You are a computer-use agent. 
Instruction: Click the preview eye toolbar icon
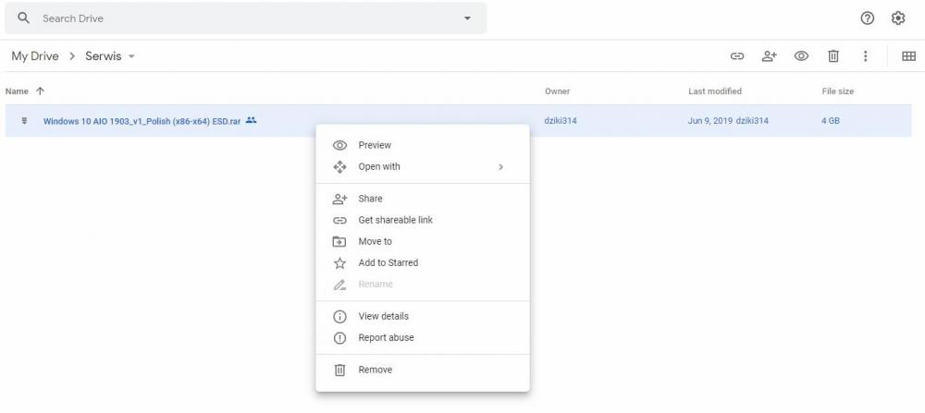point(801,56)
